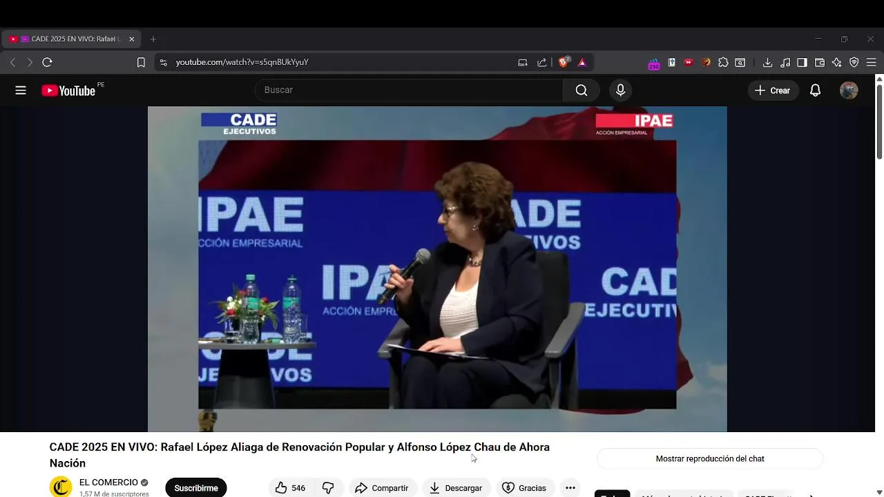Go back with browser back arrow

[x=12, y=62]
